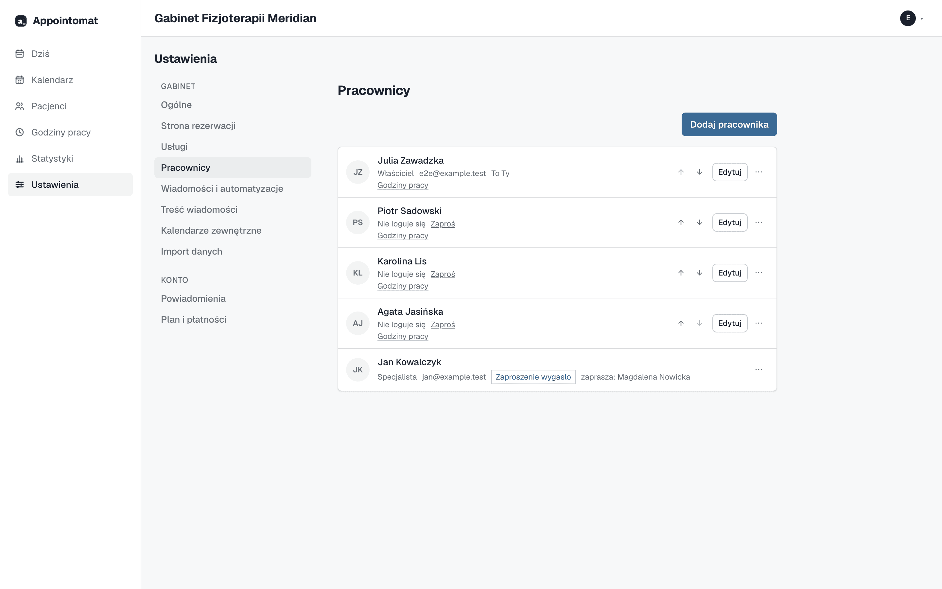Screen dimensions: 942x589
Task: Open Pacjenci from the sidebar
Action: [70, 106]
